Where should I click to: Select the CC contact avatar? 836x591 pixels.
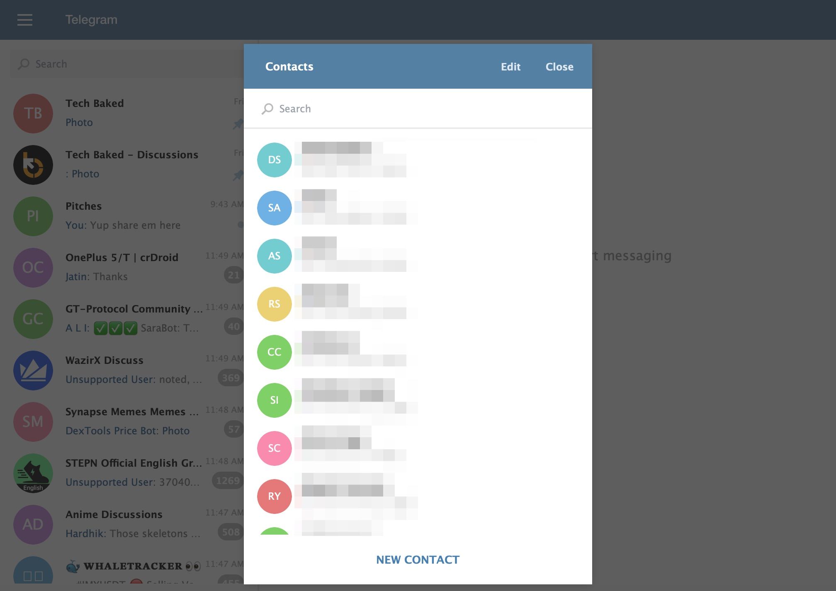click(x=275, y=352)
